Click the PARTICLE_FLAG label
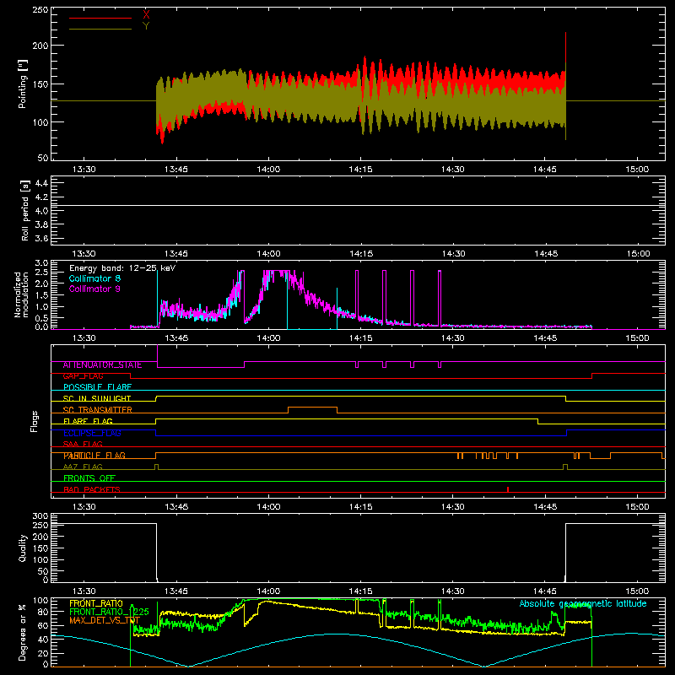The width and height of the screenshot is (675, 675). 94,456
